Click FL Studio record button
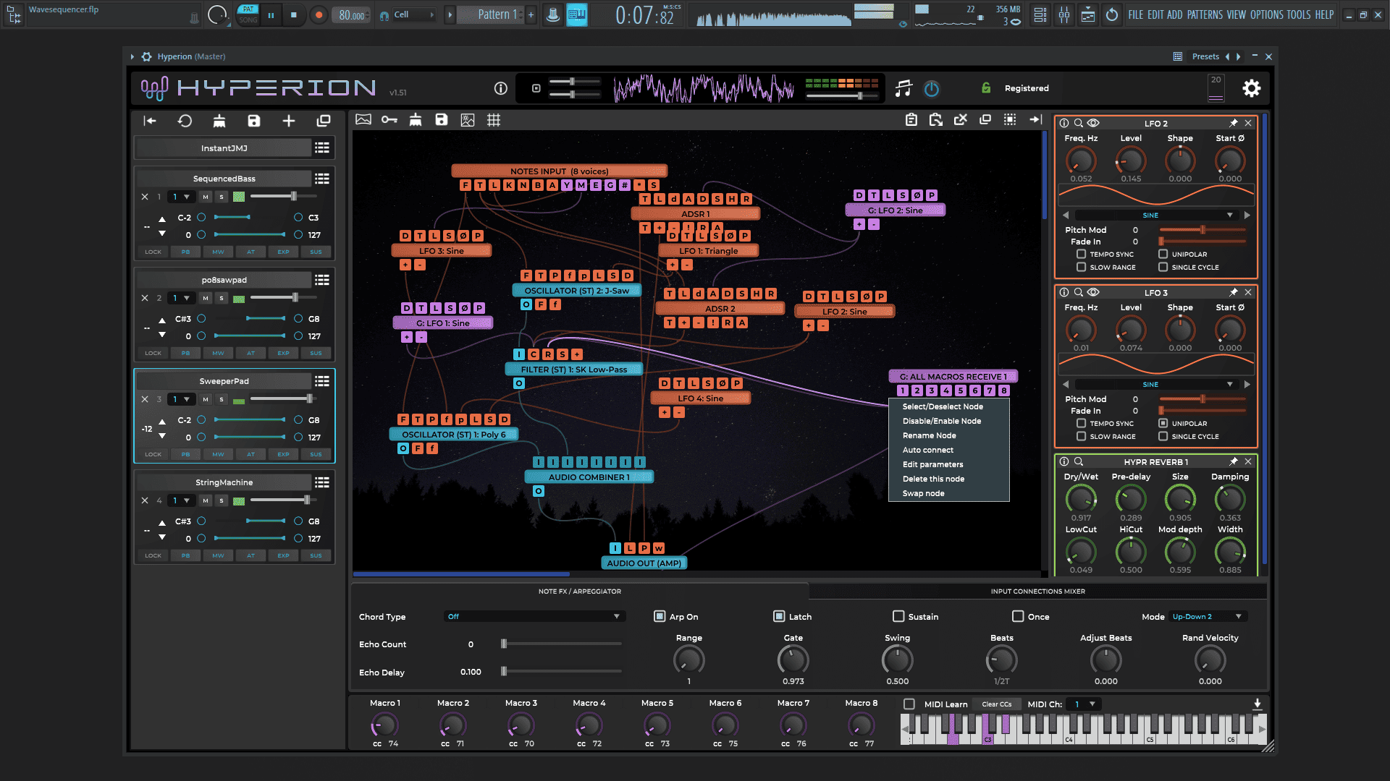 pos(318,14)
